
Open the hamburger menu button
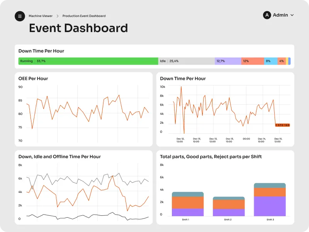tap(20, 16)
